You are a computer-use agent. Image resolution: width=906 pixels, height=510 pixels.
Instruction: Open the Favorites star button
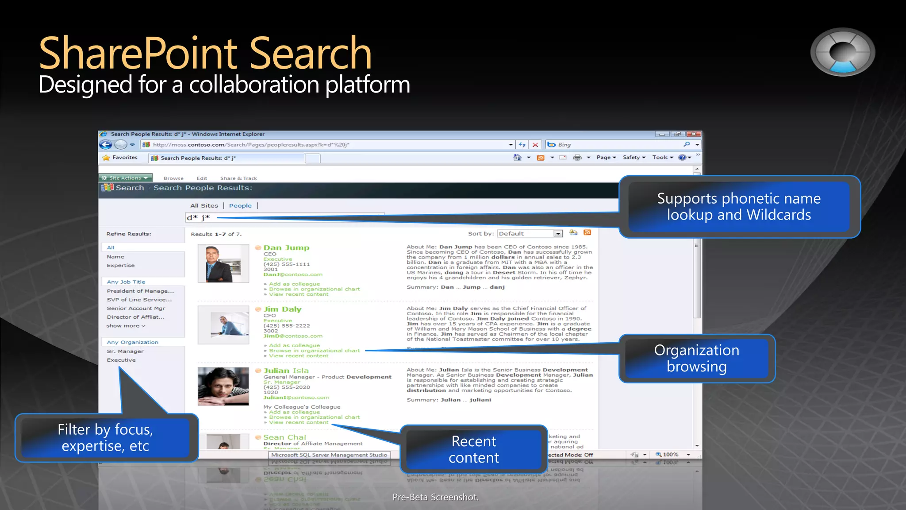120,158
